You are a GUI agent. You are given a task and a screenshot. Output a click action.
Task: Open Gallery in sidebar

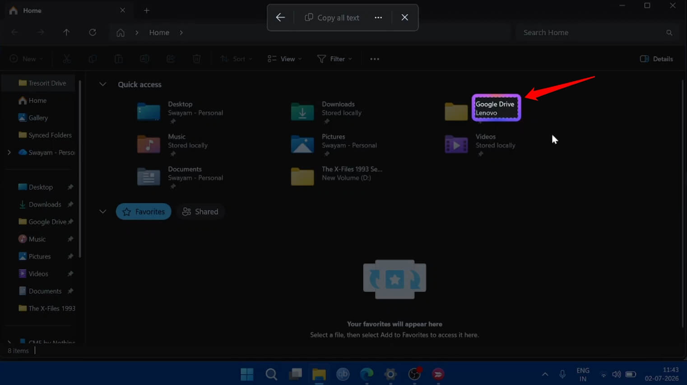(x=33, y=118)
